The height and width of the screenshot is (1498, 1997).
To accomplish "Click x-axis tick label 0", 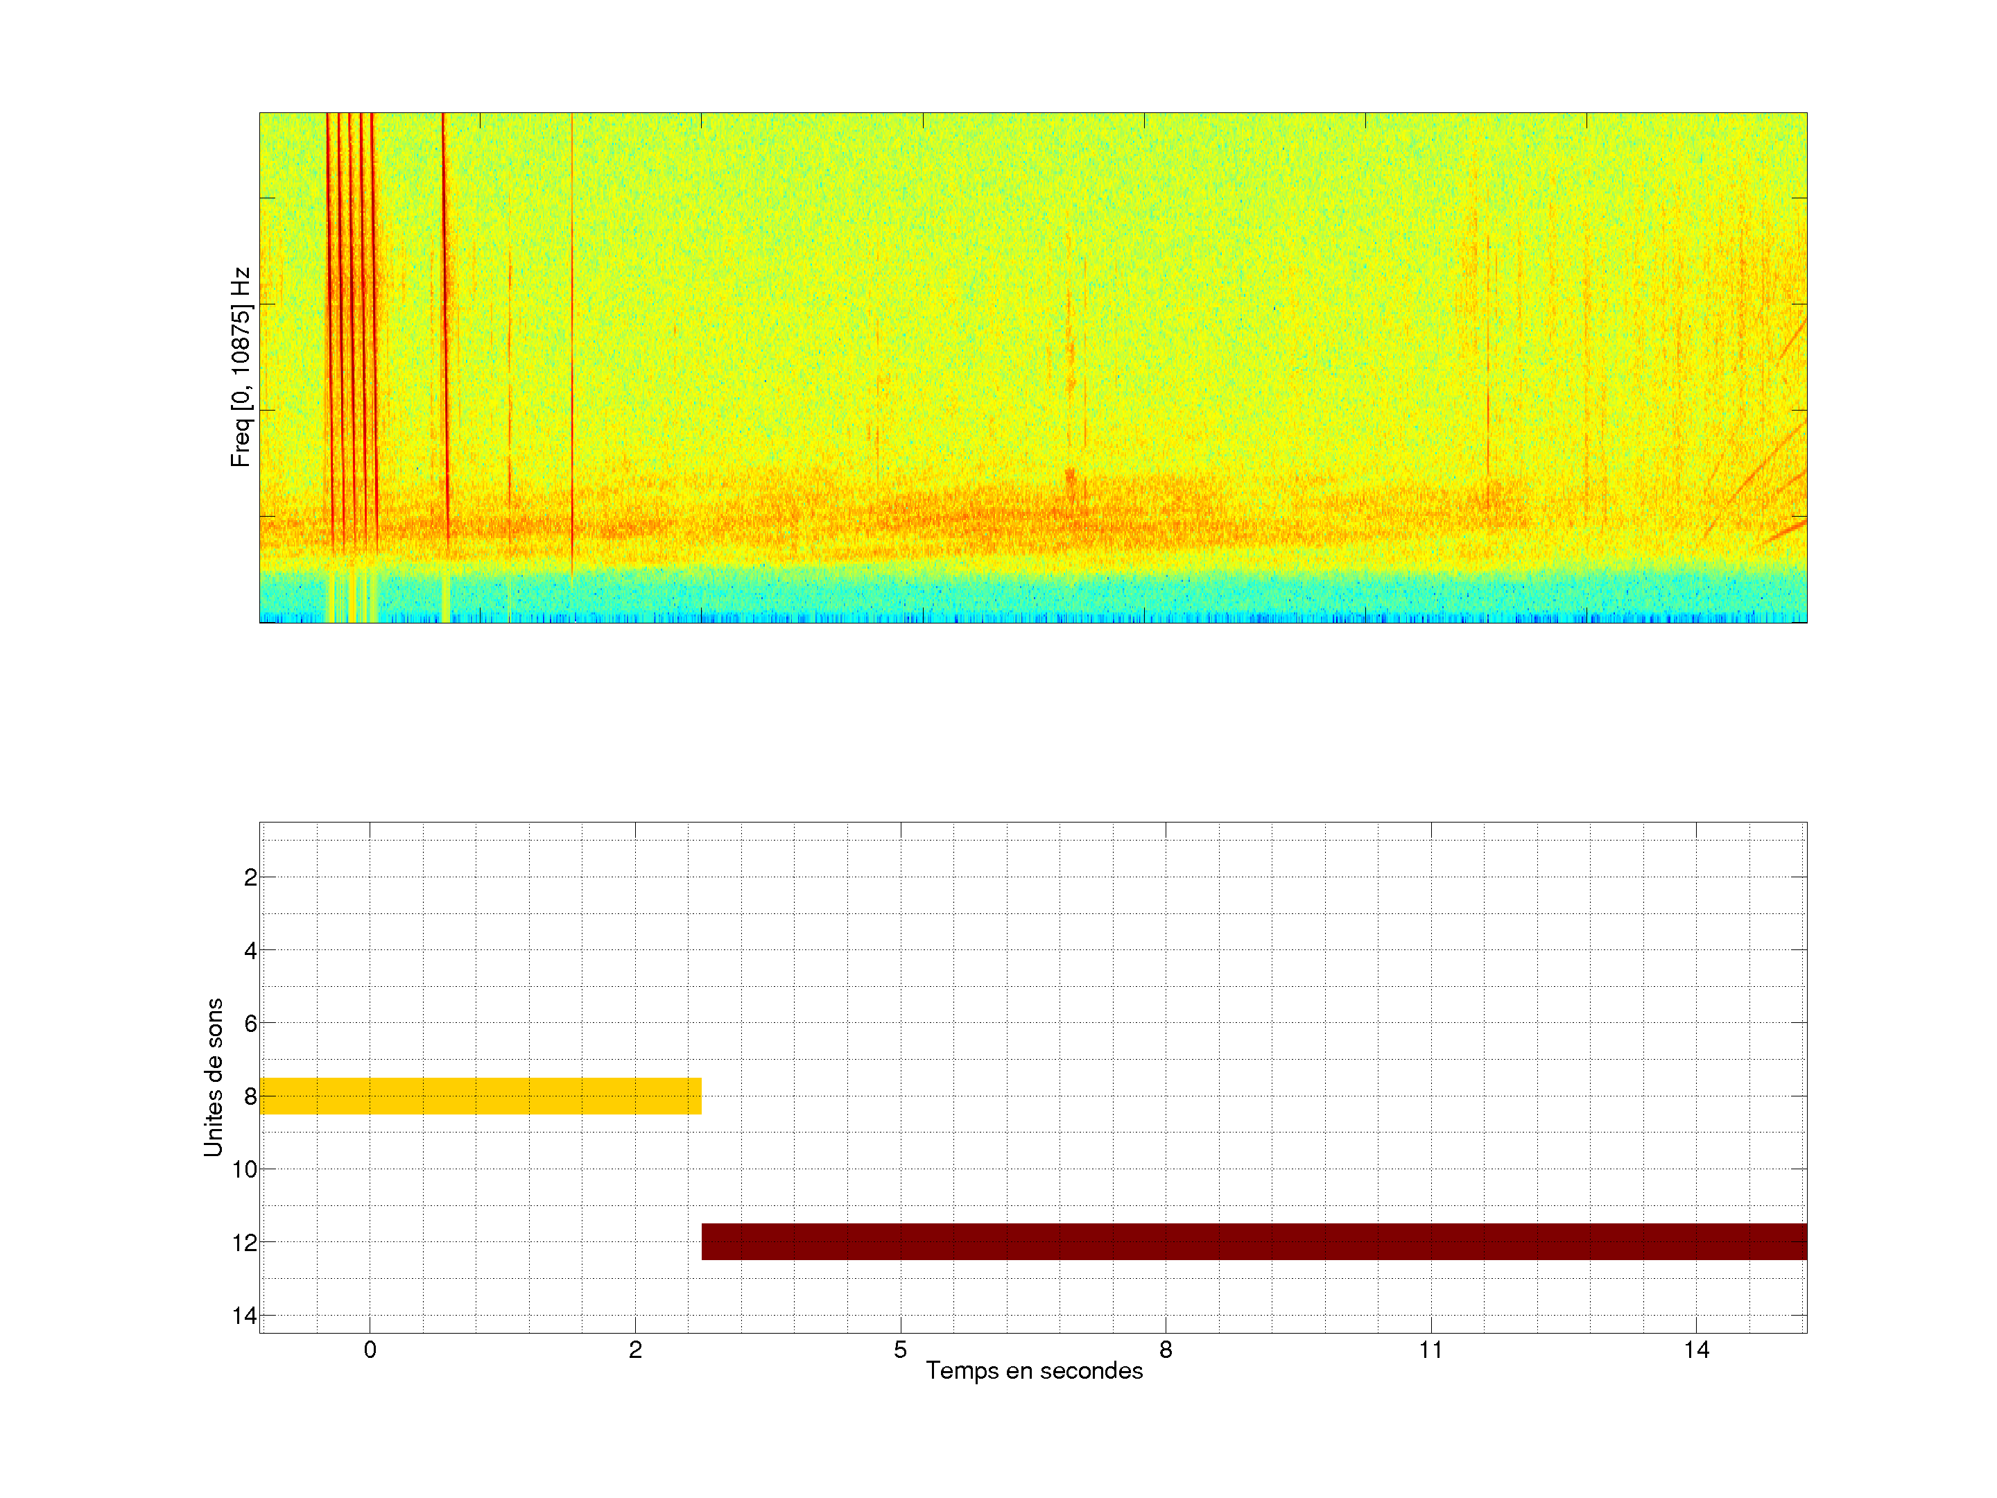I will point(370,1350).
